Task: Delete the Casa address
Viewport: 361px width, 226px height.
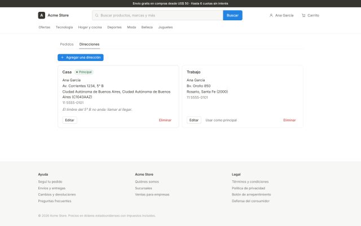Action: (165, 120)
